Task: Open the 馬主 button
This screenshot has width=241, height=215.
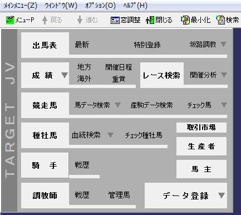Action: click(x=201, y=169)
